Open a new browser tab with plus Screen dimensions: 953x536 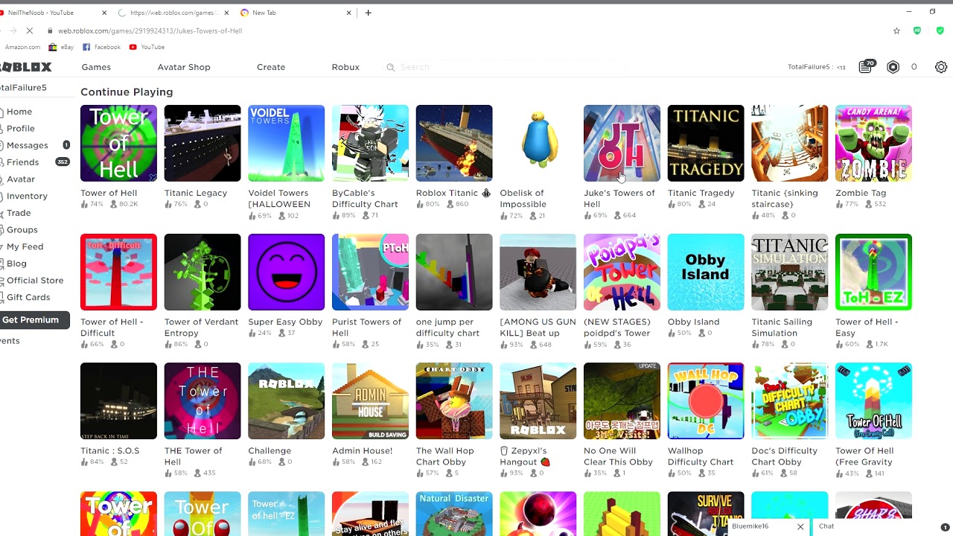pos(368,13)
